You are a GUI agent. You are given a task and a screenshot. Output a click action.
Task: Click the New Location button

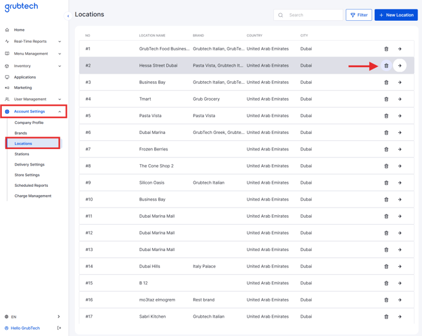click(396, 15)
